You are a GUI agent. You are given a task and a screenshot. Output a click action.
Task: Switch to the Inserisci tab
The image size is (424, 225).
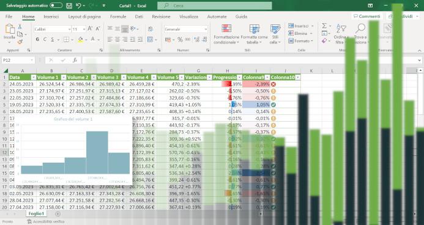pyautogui.click(x=51, y=17)
